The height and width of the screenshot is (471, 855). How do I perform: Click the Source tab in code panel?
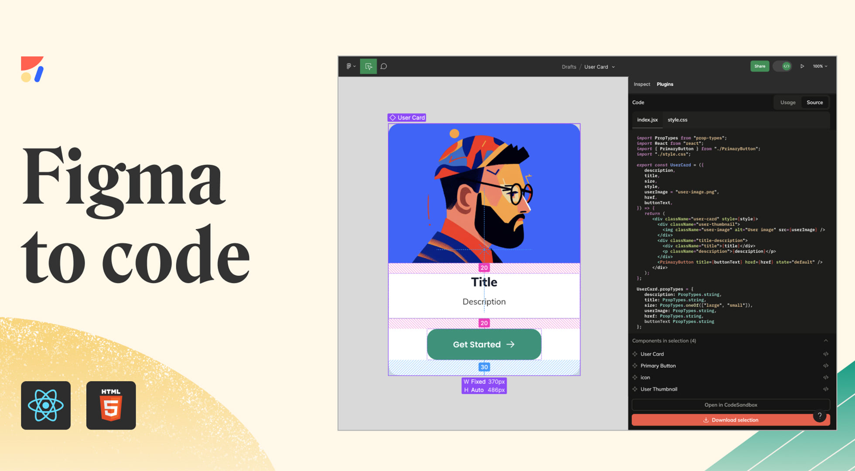pyautogui.click(x=816, y=102)
